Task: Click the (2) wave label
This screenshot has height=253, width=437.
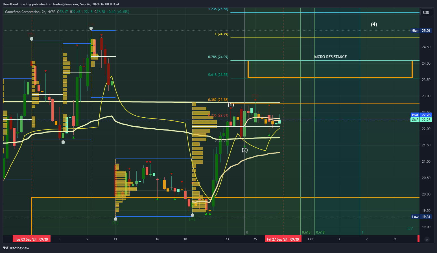Action: pos(245,150)
